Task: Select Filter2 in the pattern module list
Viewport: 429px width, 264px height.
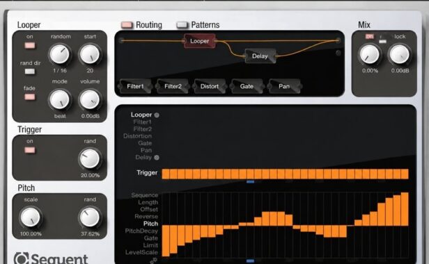Action: coord(143,129)
